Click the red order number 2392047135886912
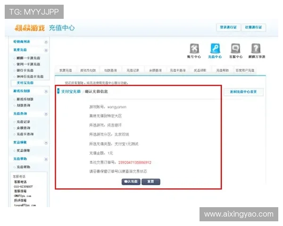The width and height of the screenshot is (283, 226). (x=134, y=162)
